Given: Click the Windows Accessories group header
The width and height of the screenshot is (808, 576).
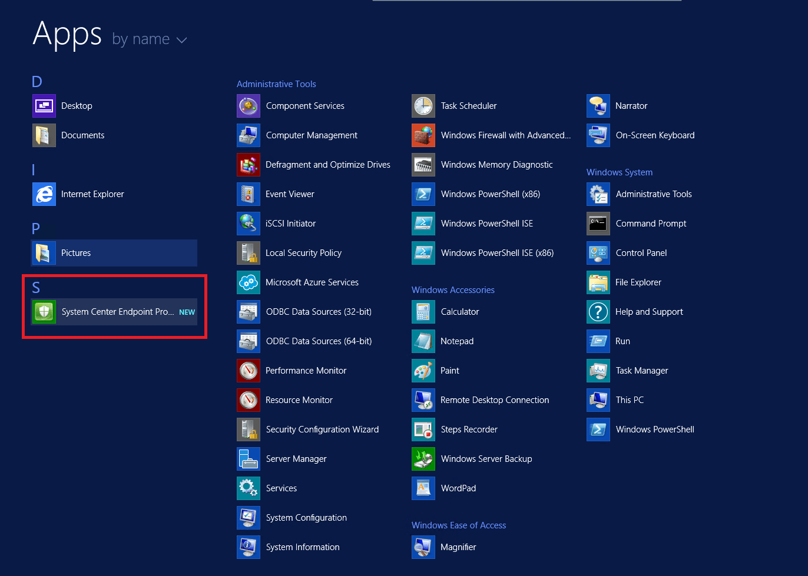Looking at the screenshot, I should (x=453, y=290).
